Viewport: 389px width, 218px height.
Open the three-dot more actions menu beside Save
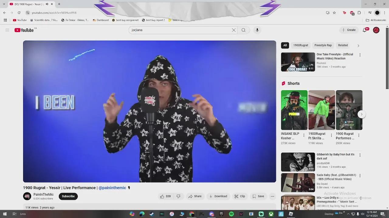[x=273, y=196]
